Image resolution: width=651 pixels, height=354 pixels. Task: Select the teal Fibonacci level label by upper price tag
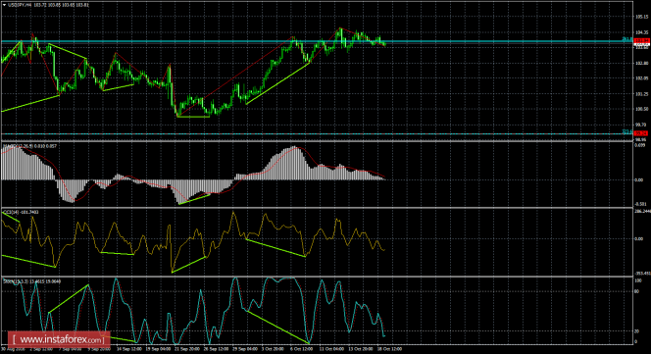(x=626, y=39)
